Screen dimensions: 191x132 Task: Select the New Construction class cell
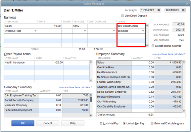[x=131, y=26]
